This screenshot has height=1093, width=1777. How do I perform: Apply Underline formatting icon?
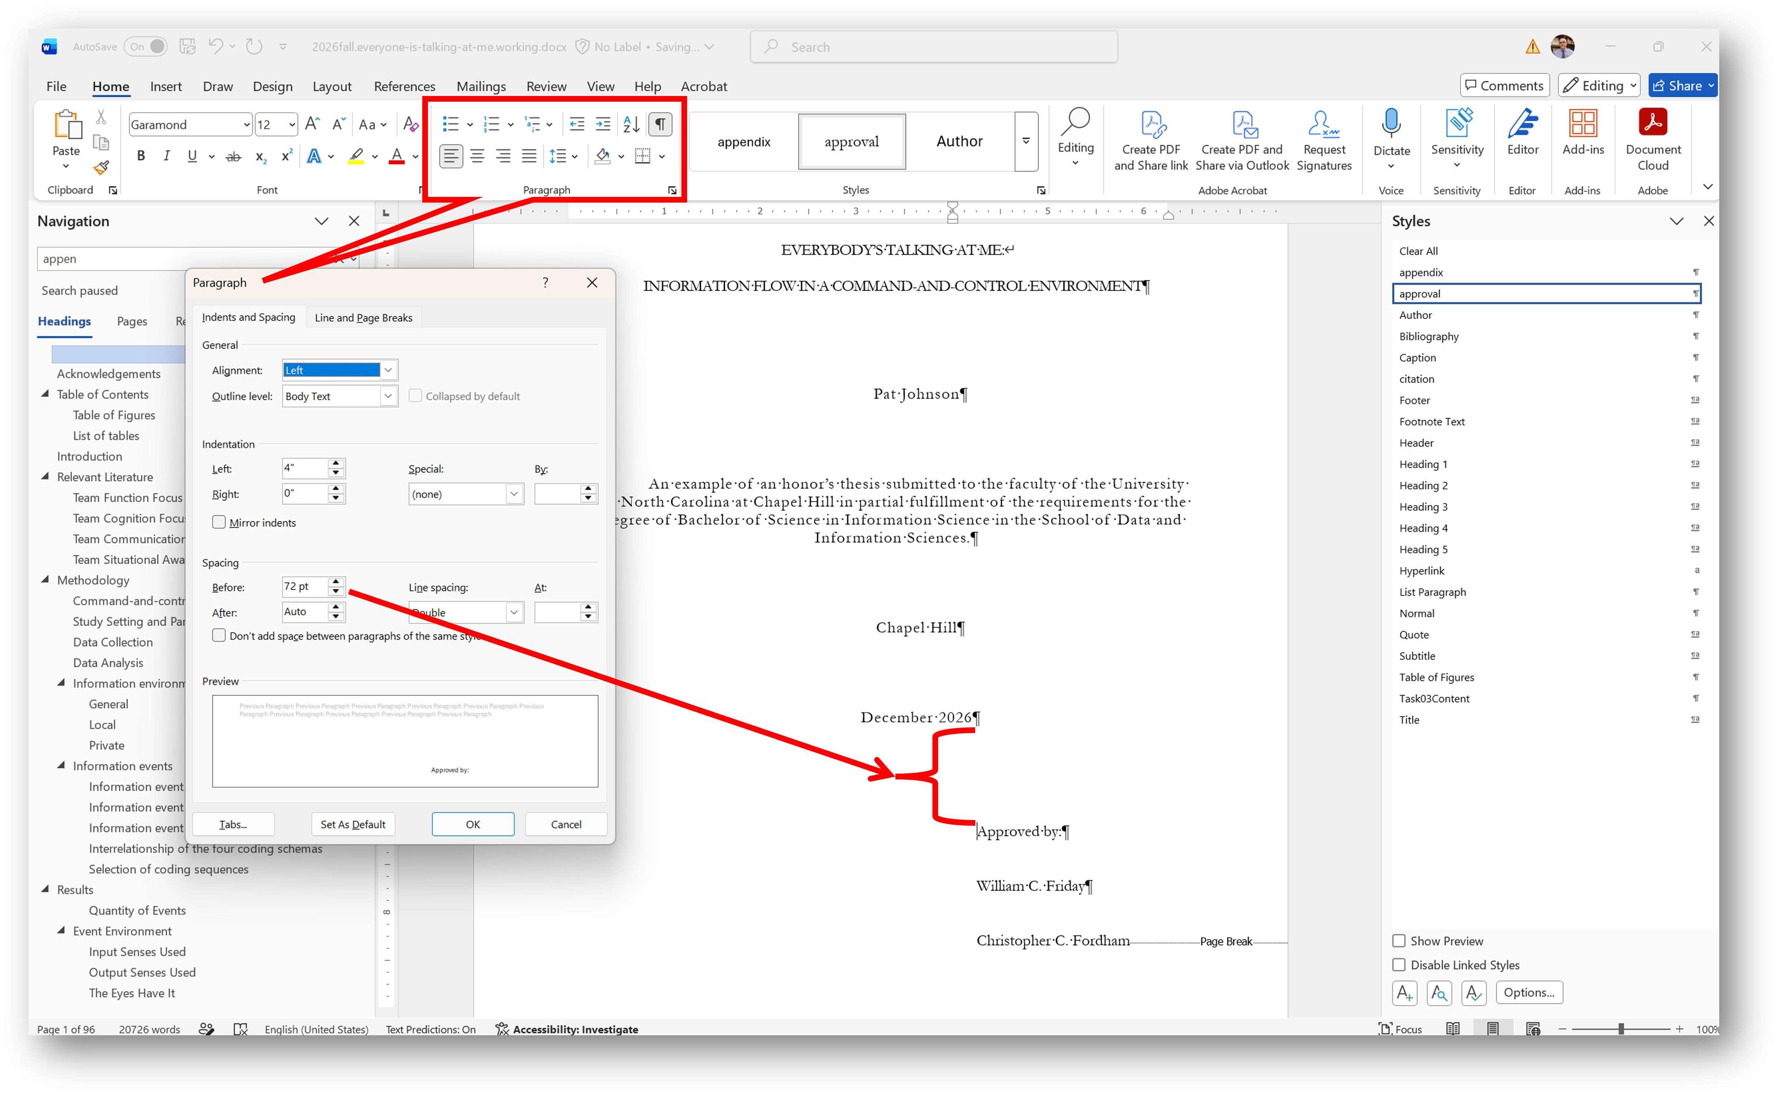pyautogui.click(x=192, y=156)
